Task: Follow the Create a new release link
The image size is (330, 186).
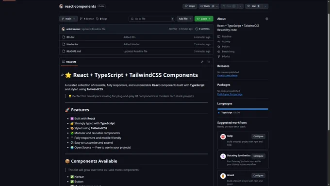Action: 227,75
